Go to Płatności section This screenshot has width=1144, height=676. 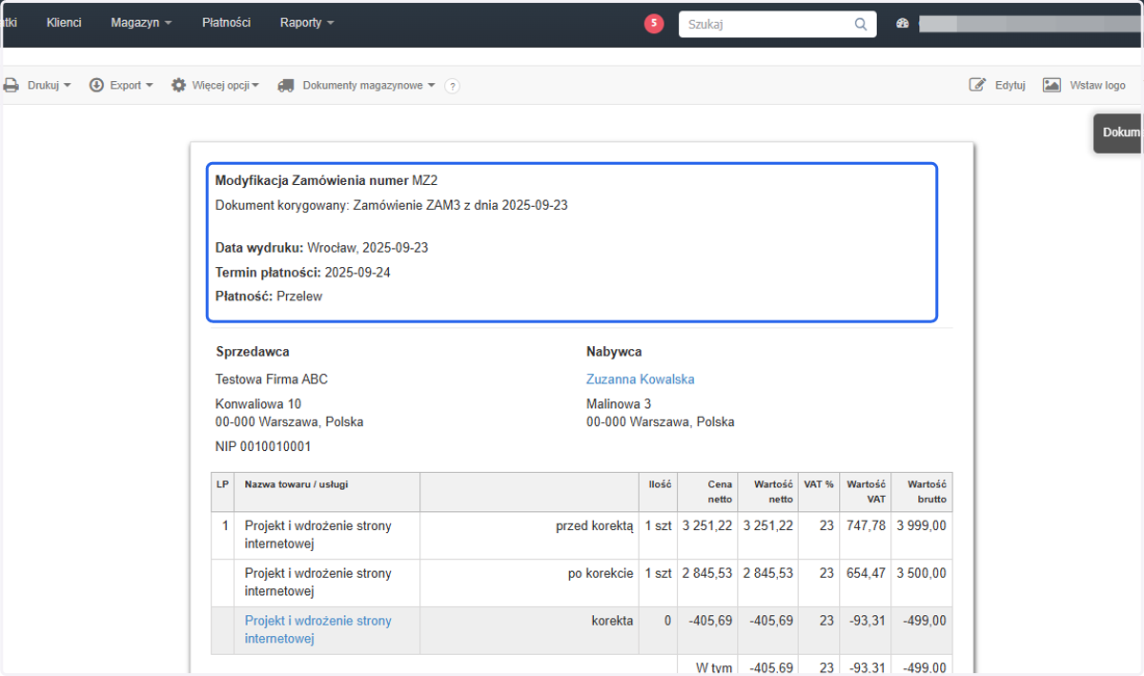click(x=226, y=23)
